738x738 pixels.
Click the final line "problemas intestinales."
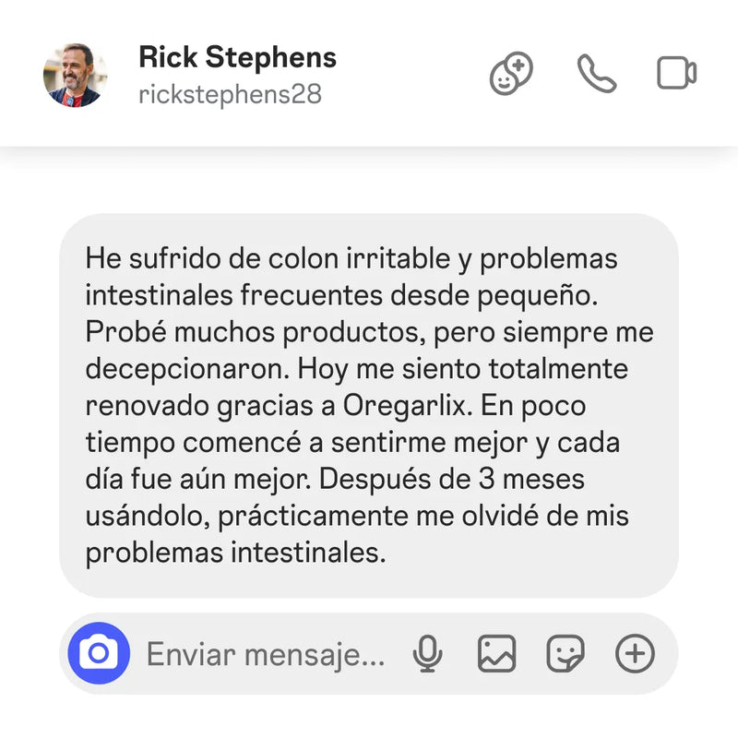(x=236, y=553)
